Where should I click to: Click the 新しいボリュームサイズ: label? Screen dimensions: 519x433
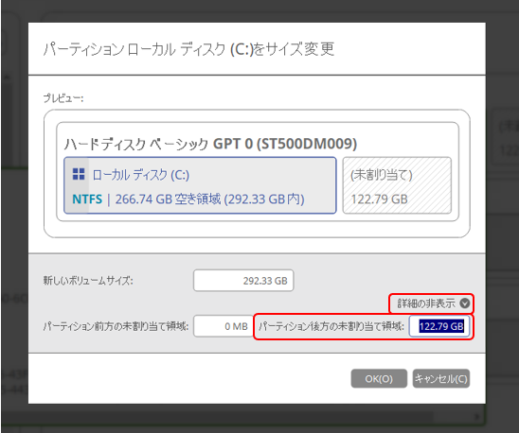tap(88, 281)
